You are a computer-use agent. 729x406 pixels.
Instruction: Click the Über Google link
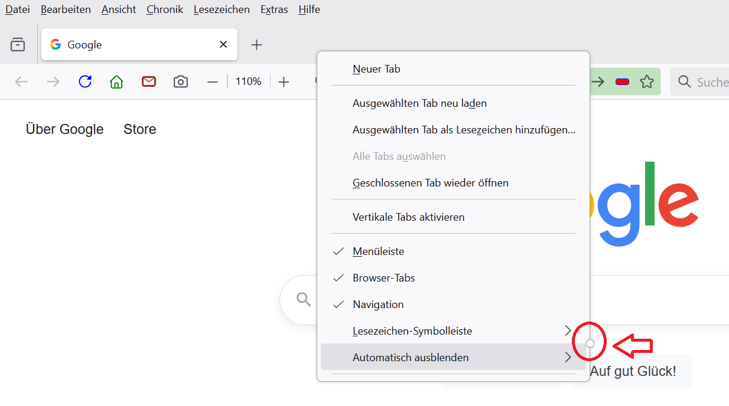[64, 129]
